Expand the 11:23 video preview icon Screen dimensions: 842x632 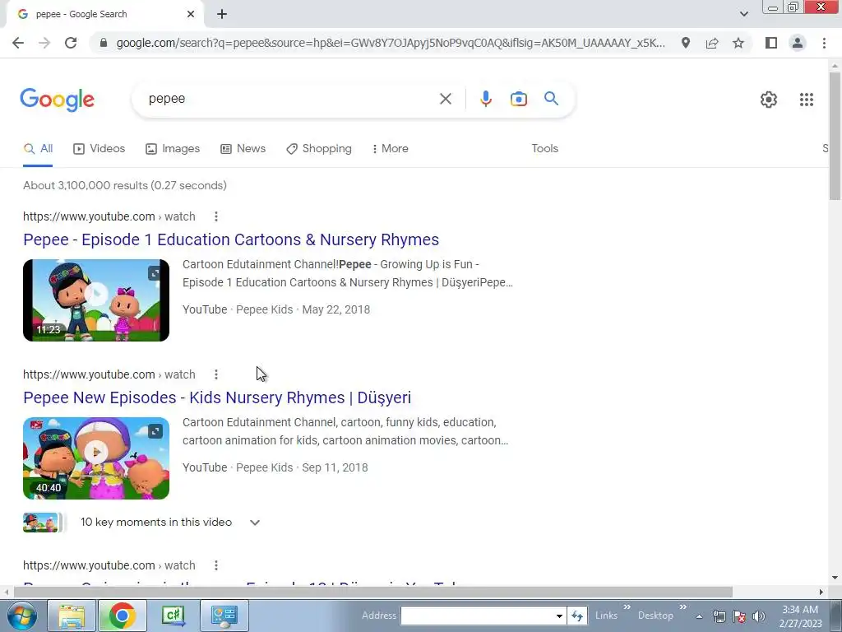[155, 273]
